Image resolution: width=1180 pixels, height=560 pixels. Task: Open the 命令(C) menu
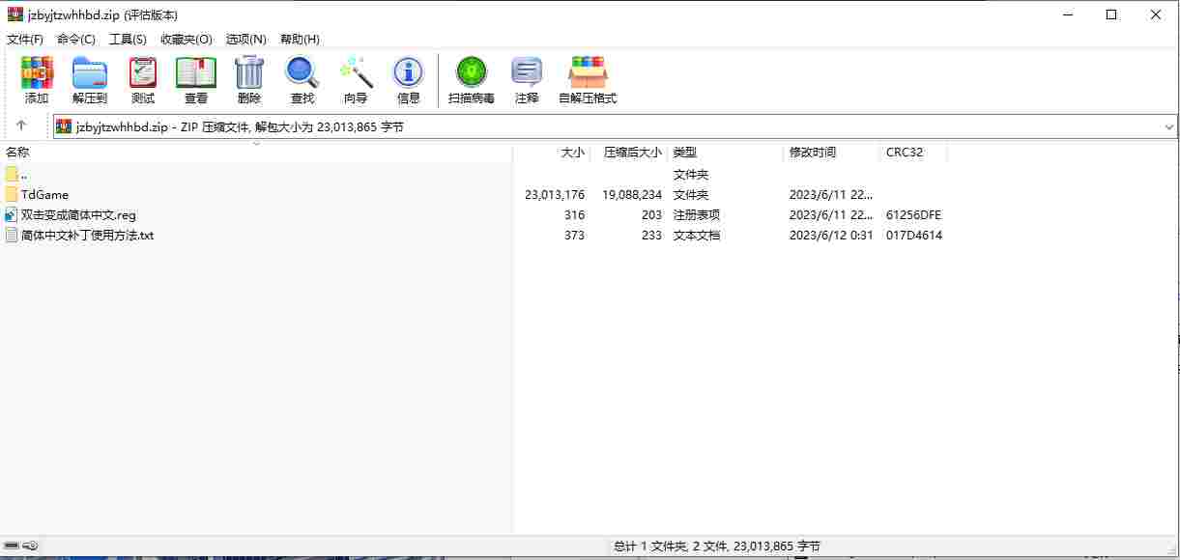pyautogui.click(x=76, y=39)
